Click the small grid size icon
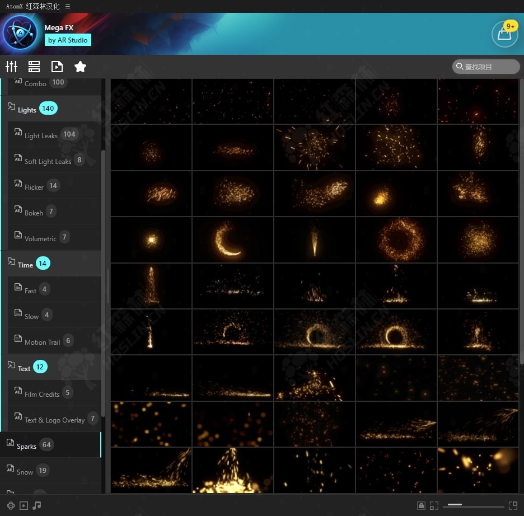The image size is (524, 516). [x=434, y=506]
